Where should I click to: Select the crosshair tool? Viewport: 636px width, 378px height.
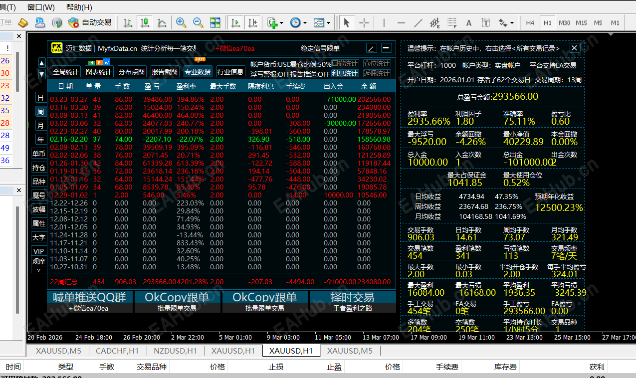[364, 22]
